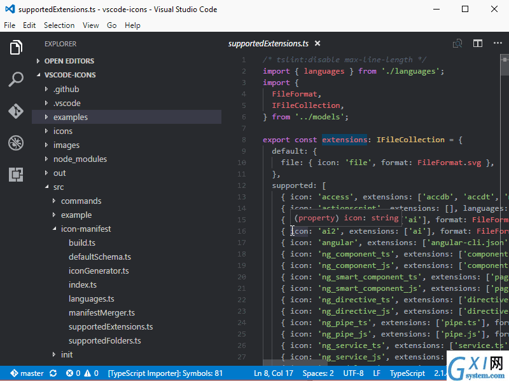The height and width of the screenshot is (381, 509).
Task: Click TypeScript Importer Symbols: 81 status
Action: (165, 373)
